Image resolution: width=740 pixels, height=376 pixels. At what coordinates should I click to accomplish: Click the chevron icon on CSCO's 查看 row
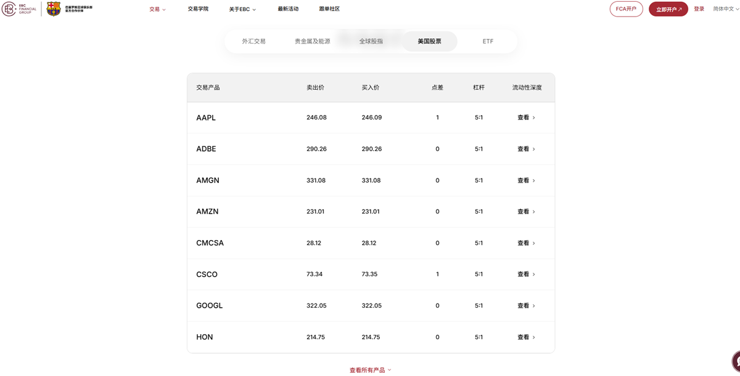(x=534, y=274)
